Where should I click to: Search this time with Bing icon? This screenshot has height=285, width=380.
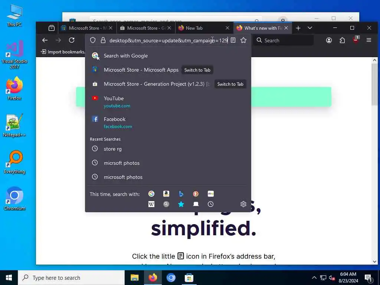click(181, 194)
